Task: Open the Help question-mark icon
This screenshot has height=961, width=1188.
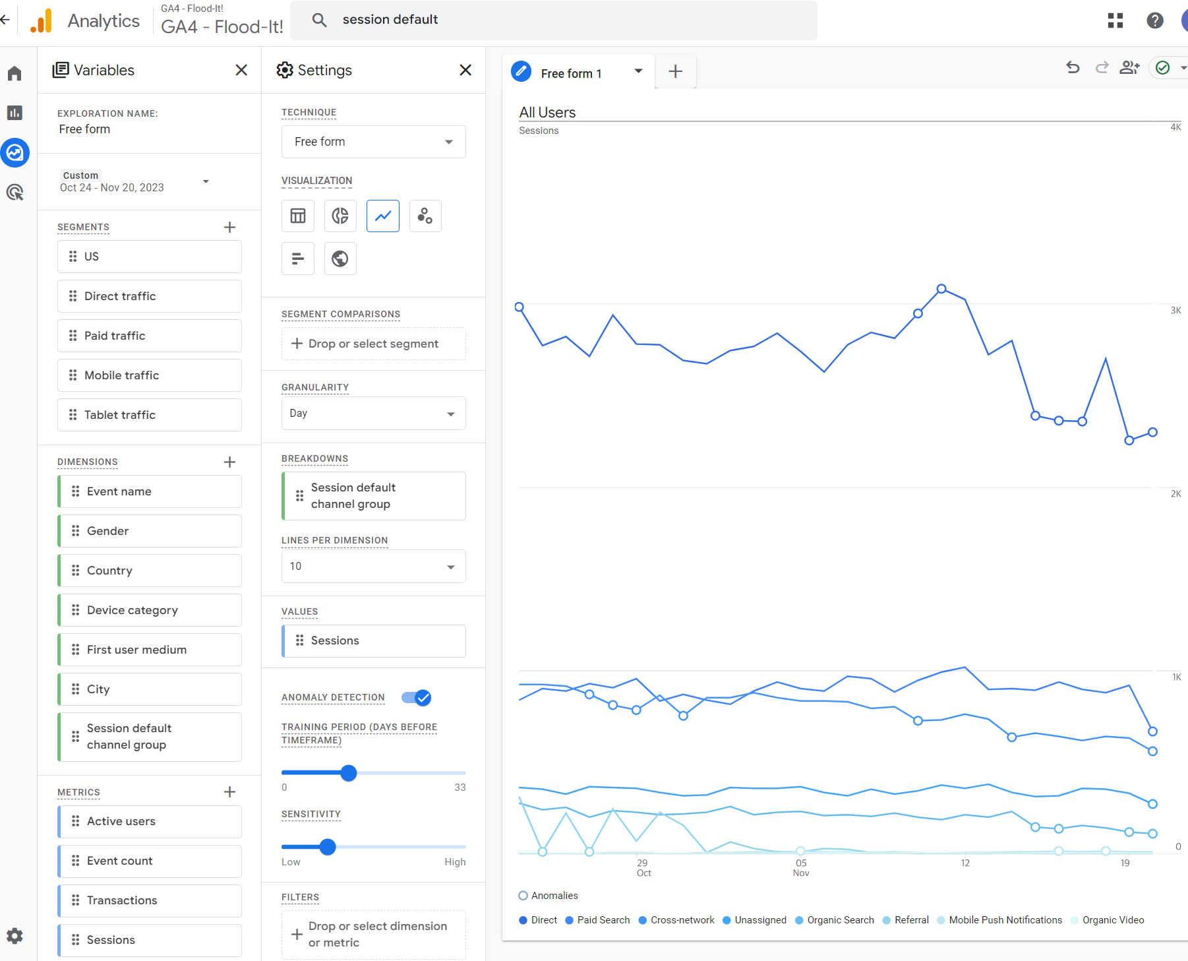Action: [1155, 20]
